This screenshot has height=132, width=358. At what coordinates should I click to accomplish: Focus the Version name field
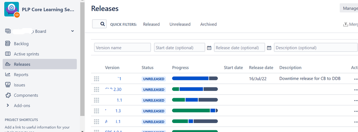pyautogui.click(x=123, y=47)
